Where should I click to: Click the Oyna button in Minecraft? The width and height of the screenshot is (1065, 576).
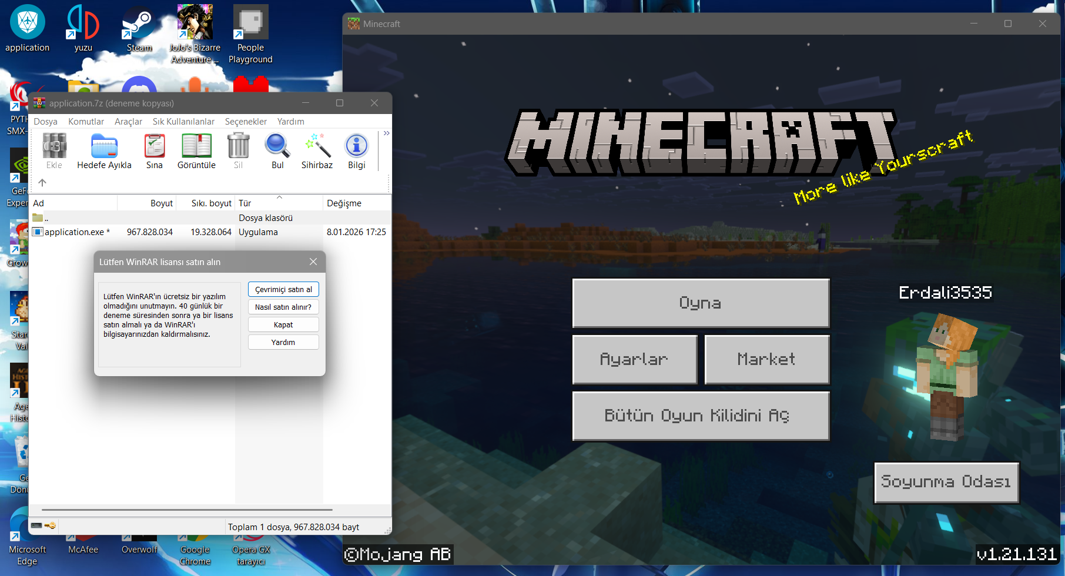pos(701,303)
